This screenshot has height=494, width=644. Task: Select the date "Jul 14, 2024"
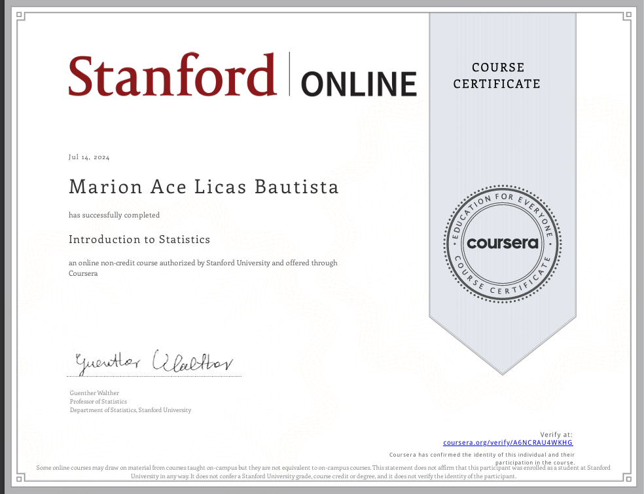[x=89, y=157]
